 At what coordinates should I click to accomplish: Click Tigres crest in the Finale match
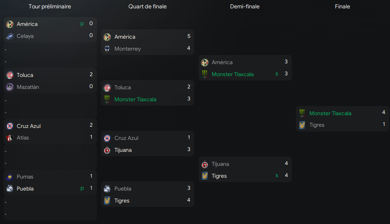302,125
